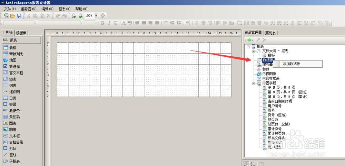
Task: Open the 编辑(E) menu
Action: click(47, 9)
